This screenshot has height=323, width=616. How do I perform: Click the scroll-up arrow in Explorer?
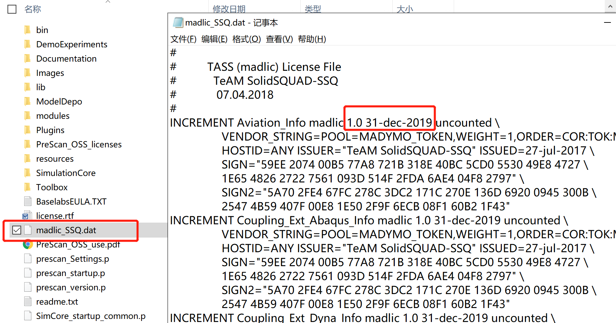[611, 6]
